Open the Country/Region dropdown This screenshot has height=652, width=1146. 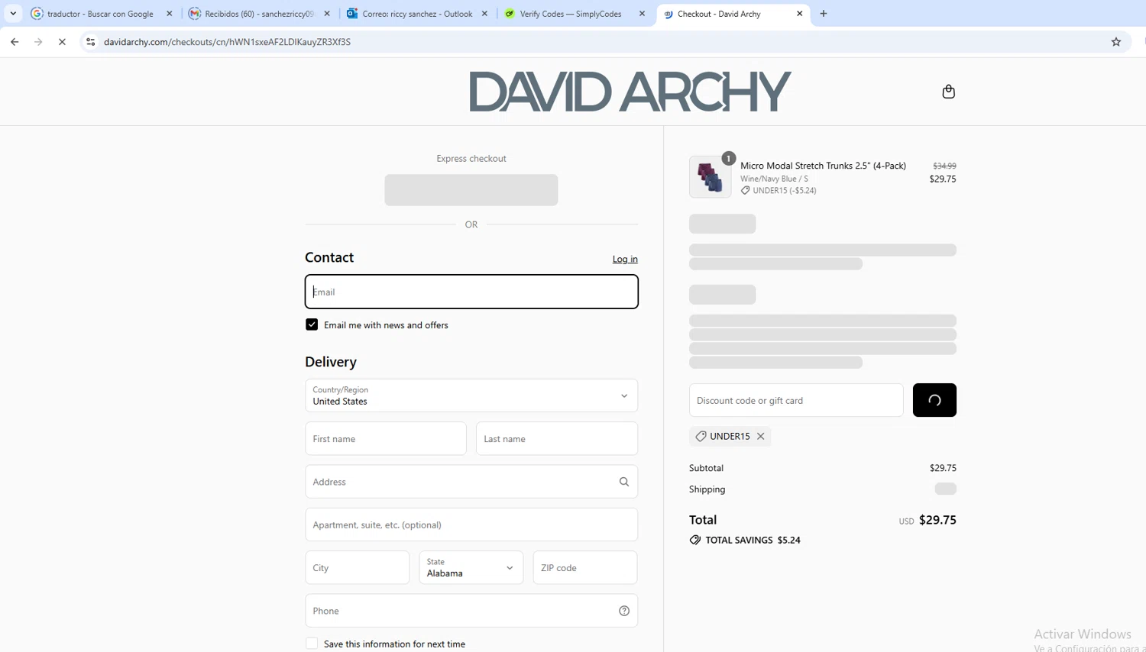tap(471, 395)
